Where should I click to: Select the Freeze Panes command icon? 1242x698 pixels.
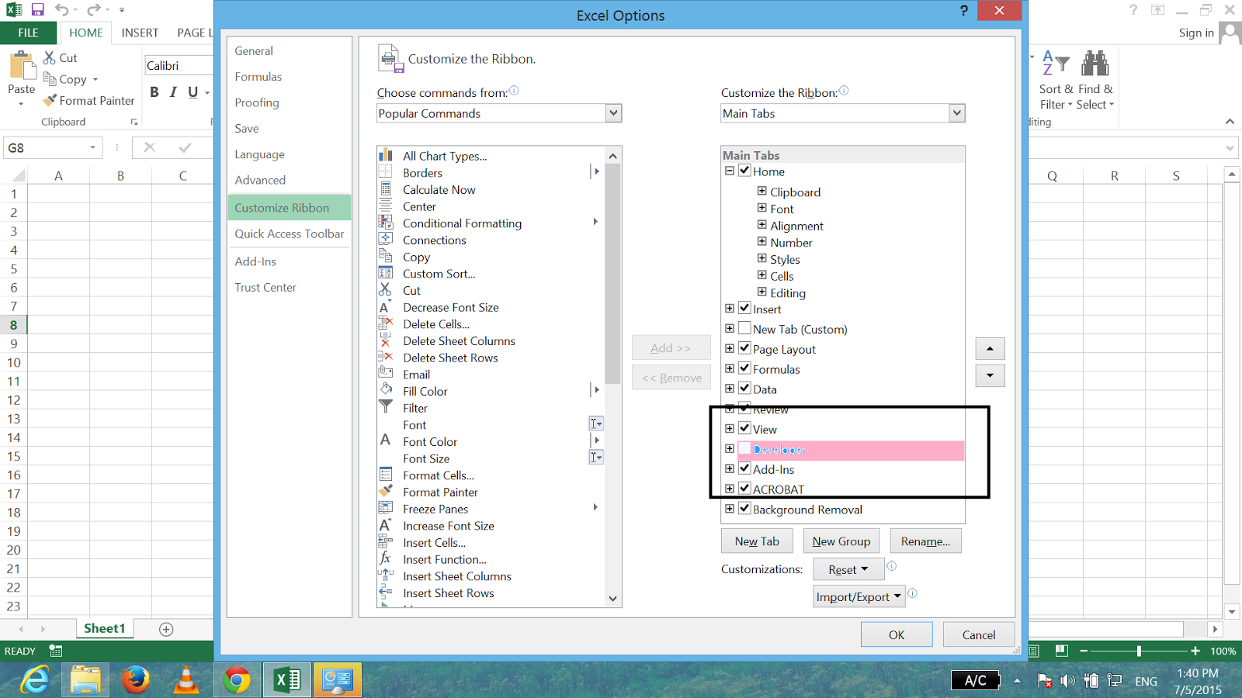(x=386, y=508)
